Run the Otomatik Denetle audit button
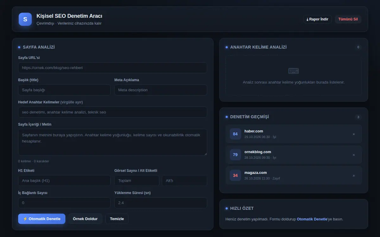The height and width of the screenshot is (237, 380). coord(42,219)
